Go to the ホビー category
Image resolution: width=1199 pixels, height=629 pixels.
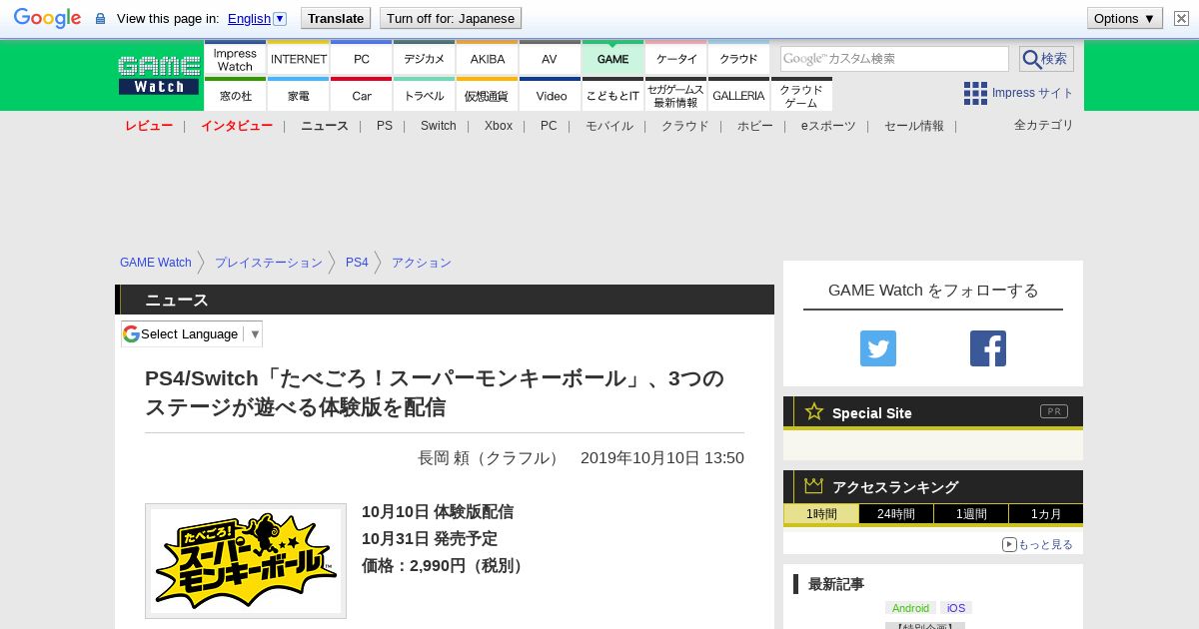click(x=755, y=126)
